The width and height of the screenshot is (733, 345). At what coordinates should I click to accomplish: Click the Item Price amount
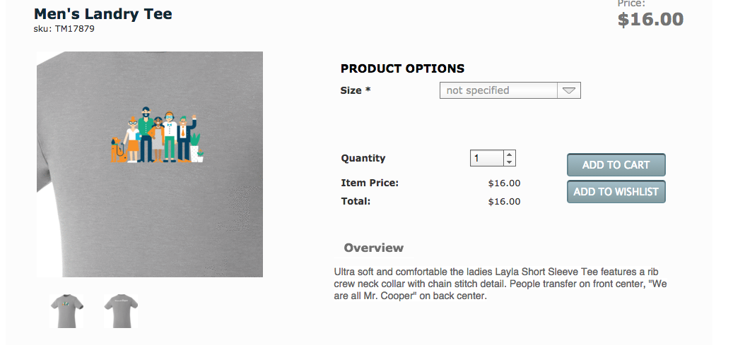click(x=504, y=183)
